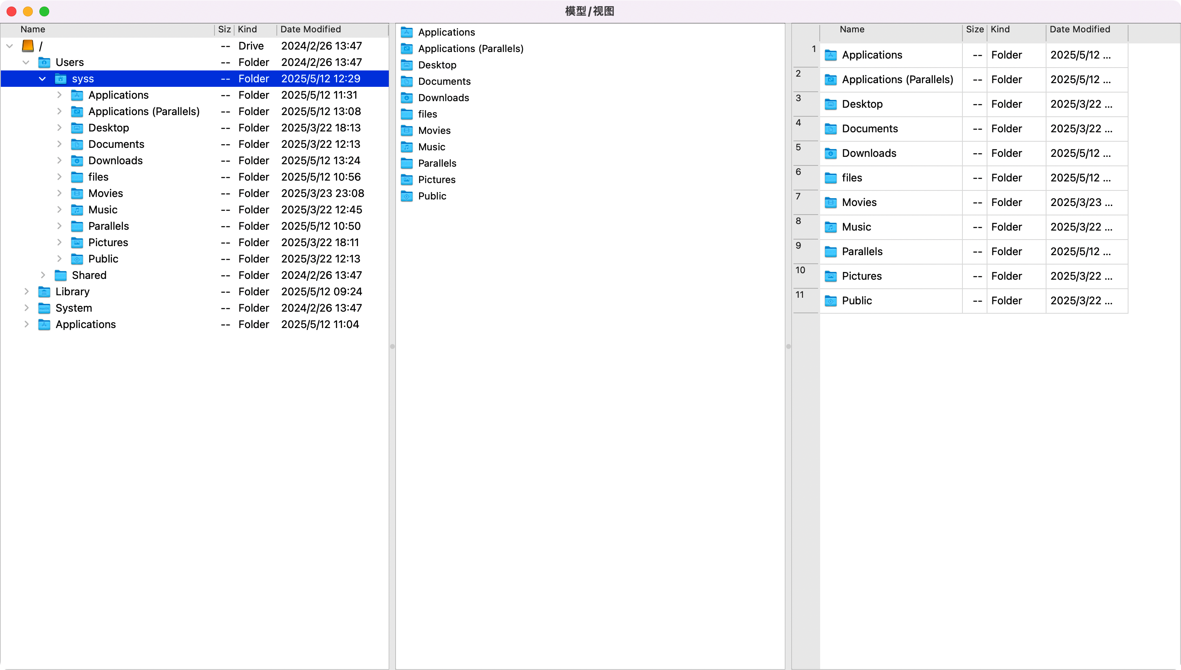This screenshot has width=1181, height=670.
Task: Click System folder icon in tree view
Action: click(x=44, y=308)
